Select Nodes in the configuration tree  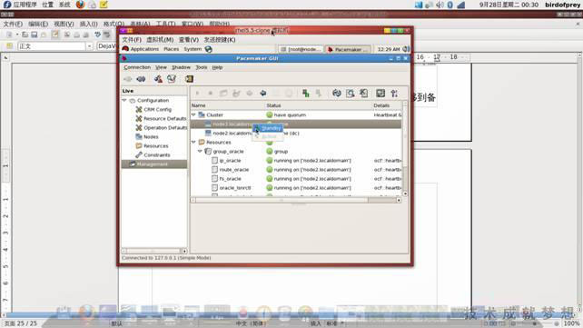(151, 137)
